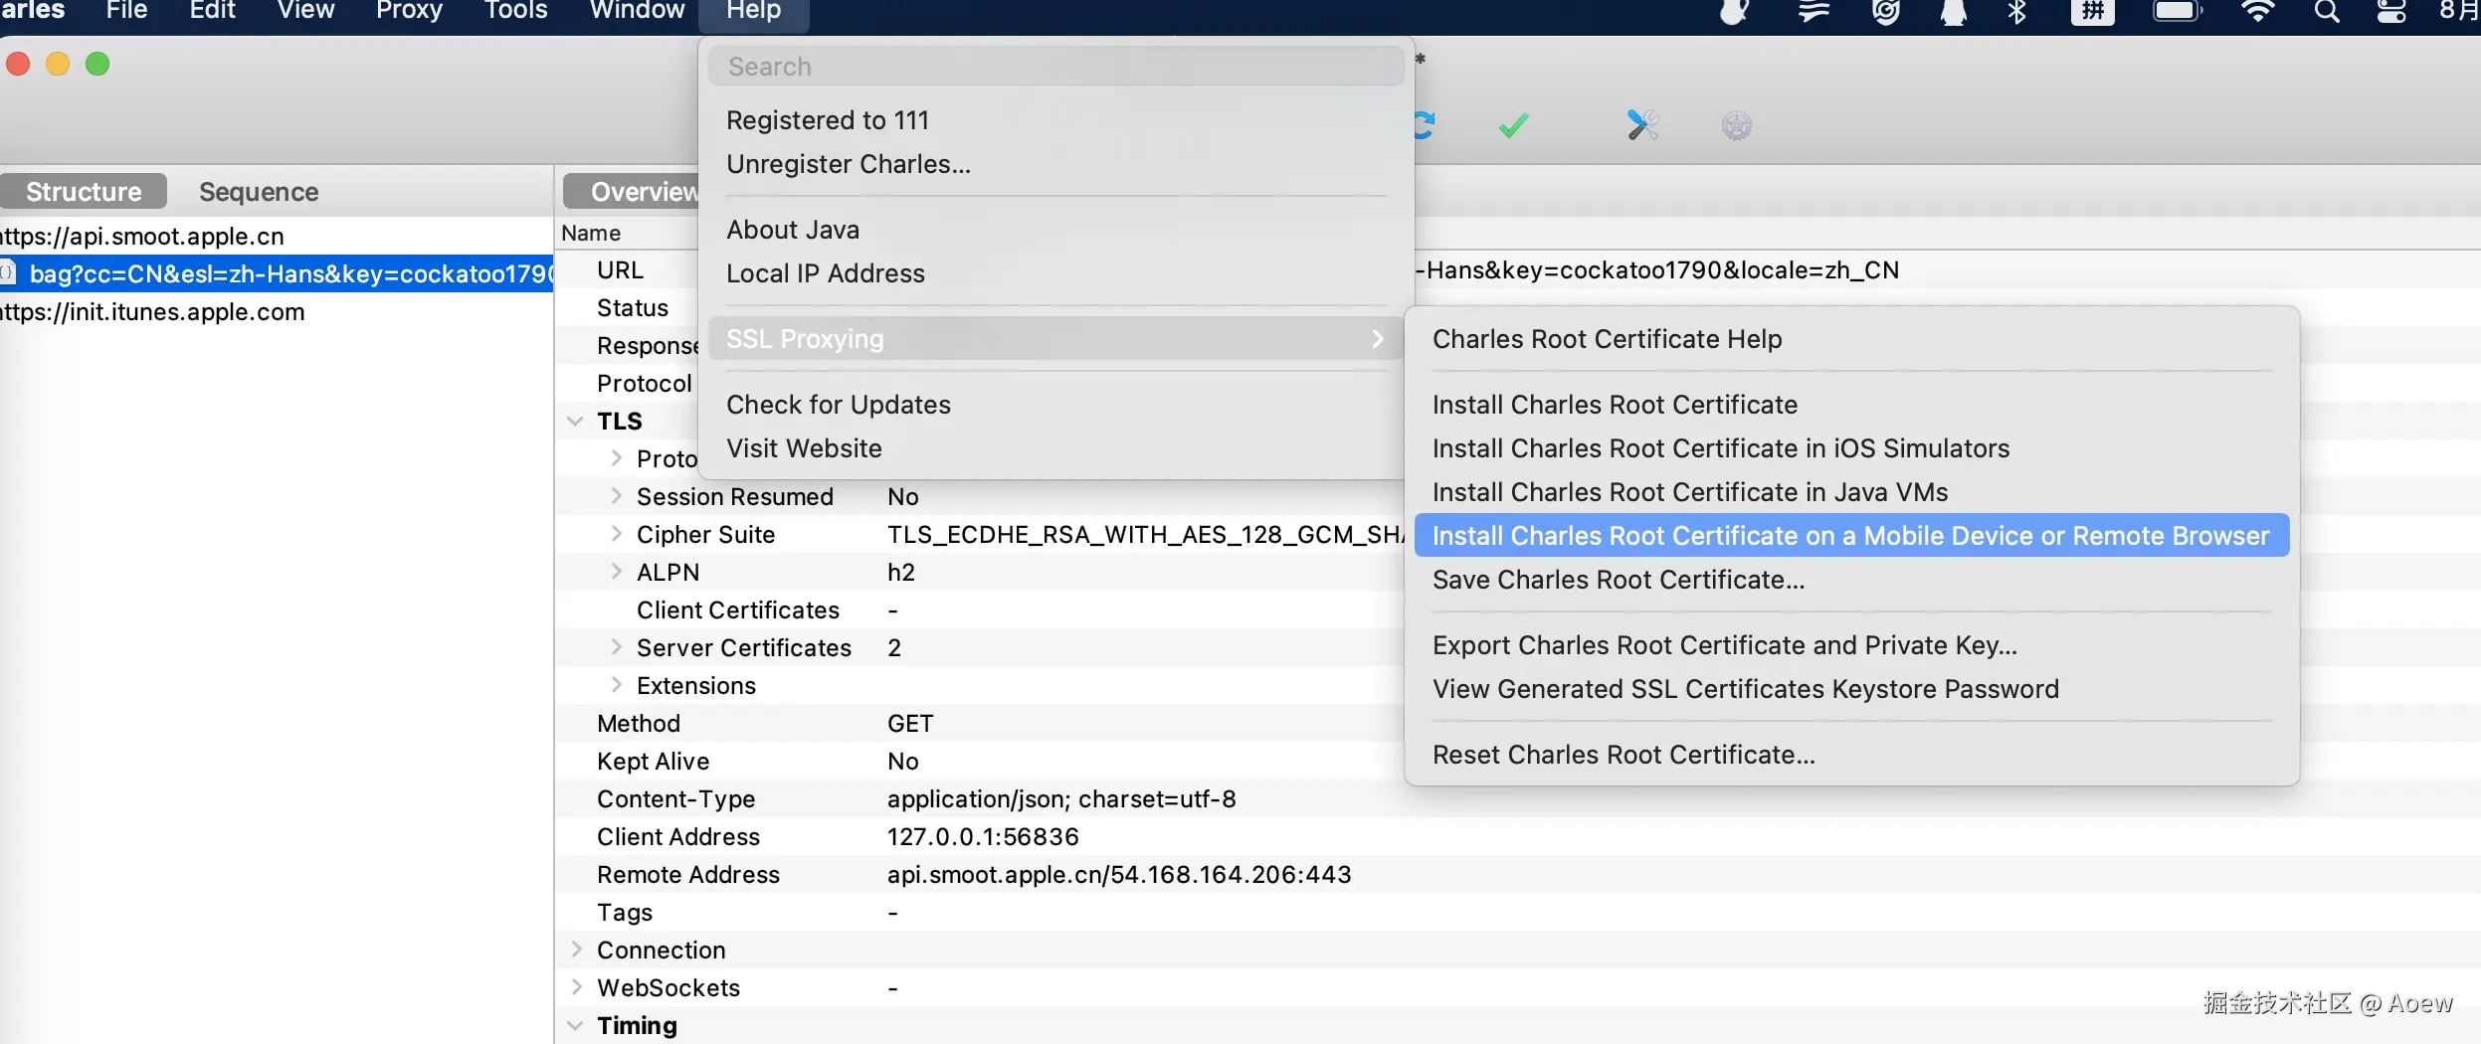Select Visit Website menu item
This screenshot has width=2481, height=1044.
pyautogui.click(x=1055, y=448)
